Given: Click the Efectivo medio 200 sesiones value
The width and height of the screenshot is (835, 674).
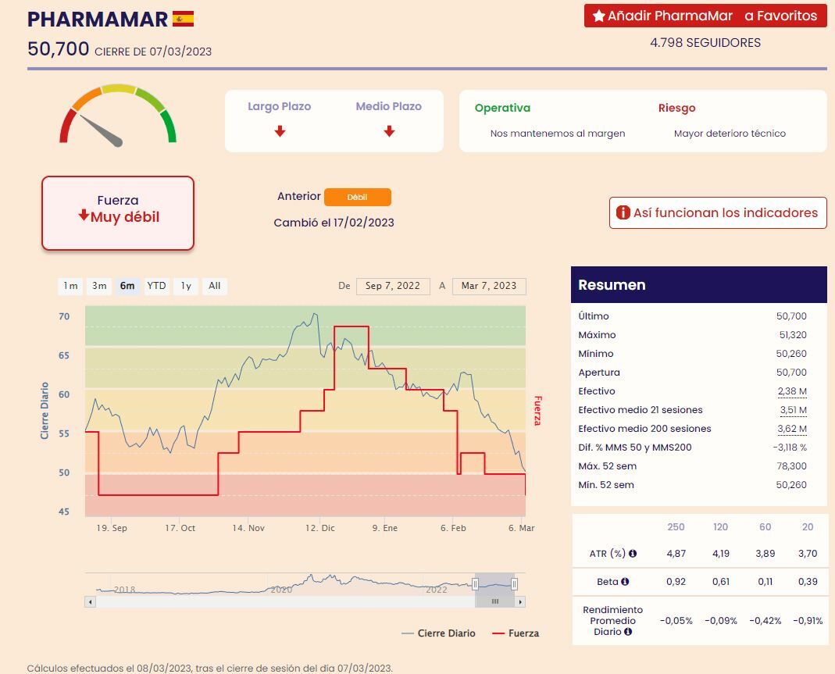Looking at the screenshot, I should (792, 429).
